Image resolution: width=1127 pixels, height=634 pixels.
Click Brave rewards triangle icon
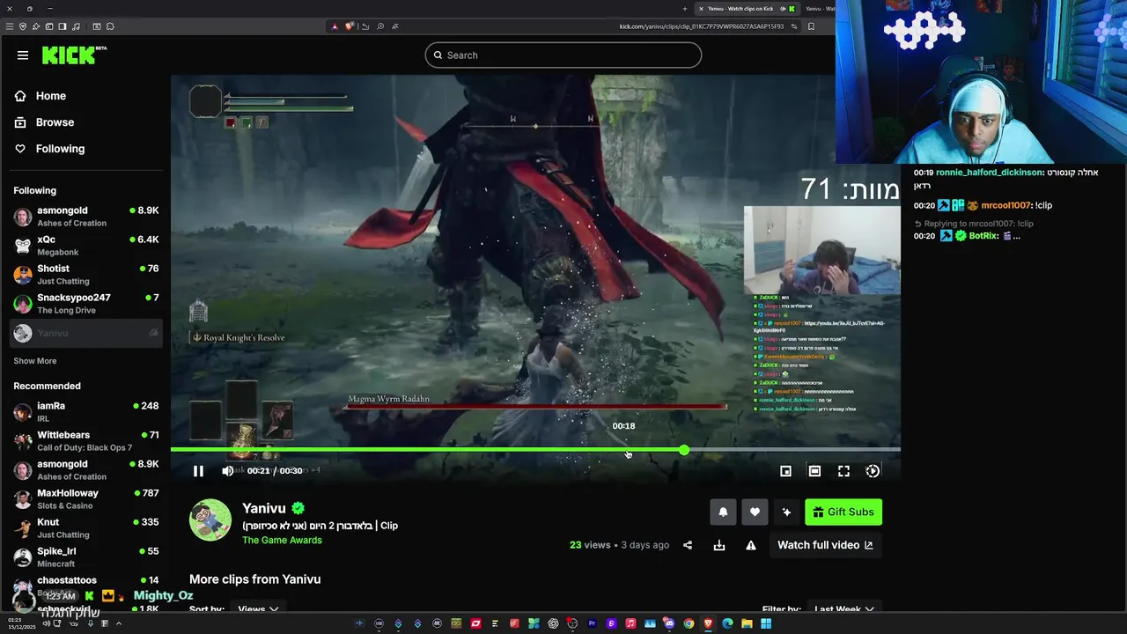pyautogui.click(x=335, y=26)
